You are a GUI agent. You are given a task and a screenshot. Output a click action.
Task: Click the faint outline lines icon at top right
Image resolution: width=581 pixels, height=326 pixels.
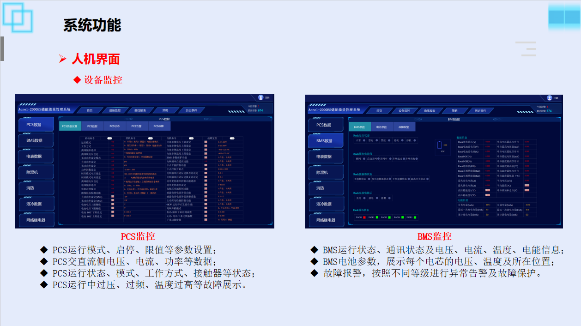click(526, 48)
